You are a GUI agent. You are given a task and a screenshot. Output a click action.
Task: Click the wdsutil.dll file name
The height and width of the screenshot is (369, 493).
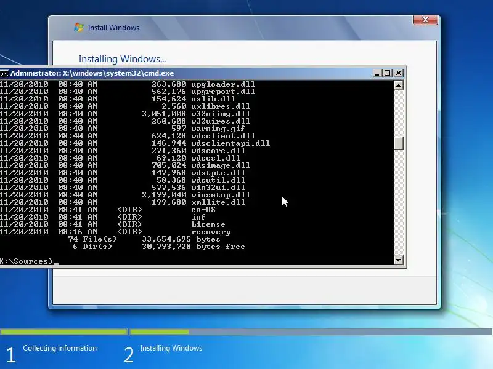218,180
